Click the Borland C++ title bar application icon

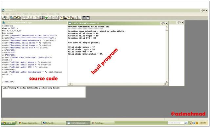click(3, 10)
